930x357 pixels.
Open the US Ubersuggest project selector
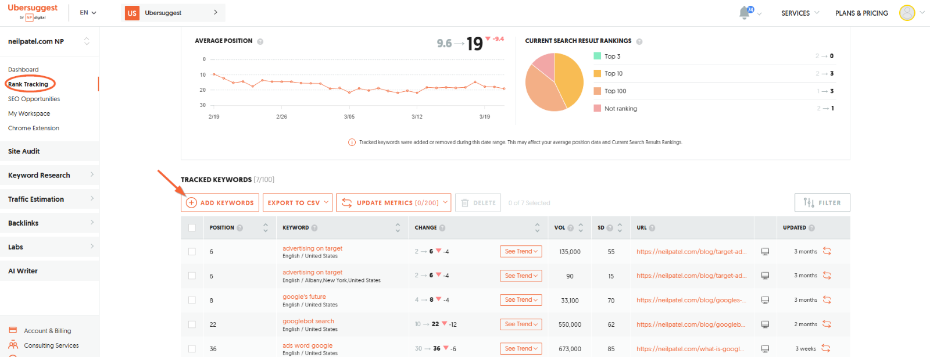coord(173,13)
